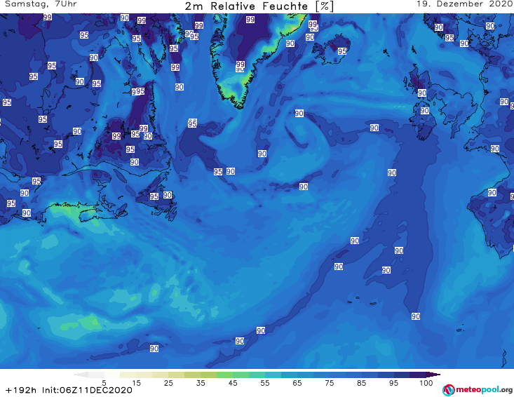Click the "Samstag, 7Uhr" time label
This screenshot has height=397, width=514.
(41, 4)
